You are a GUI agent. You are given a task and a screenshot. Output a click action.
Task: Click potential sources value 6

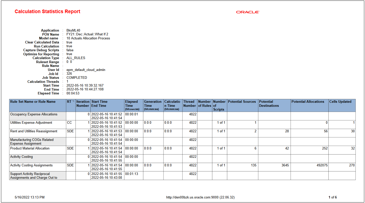(255, 148)
